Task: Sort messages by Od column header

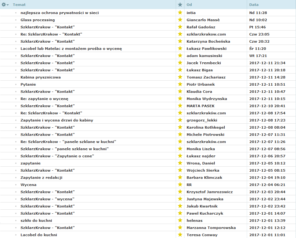Action: pyautogui.click(x=189, y=5)
